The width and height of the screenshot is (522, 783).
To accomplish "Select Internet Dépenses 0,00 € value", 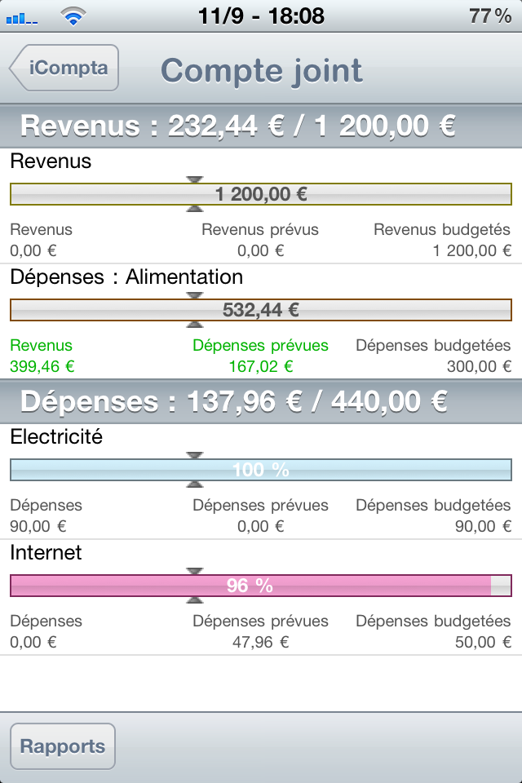I will point(33,642).
